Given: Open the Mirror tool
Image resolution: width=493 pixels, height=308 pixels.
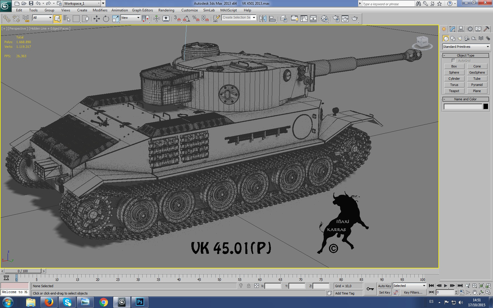Looking at the screenshot, I should tap(262, 18).
